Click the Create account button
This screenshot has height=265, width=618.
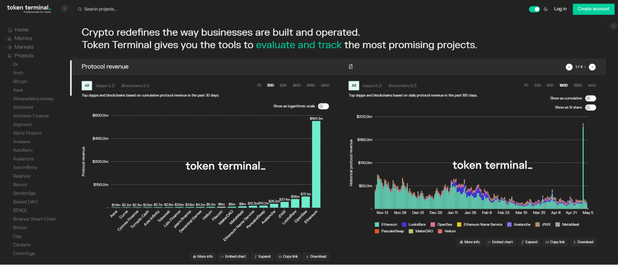(593, 9)
